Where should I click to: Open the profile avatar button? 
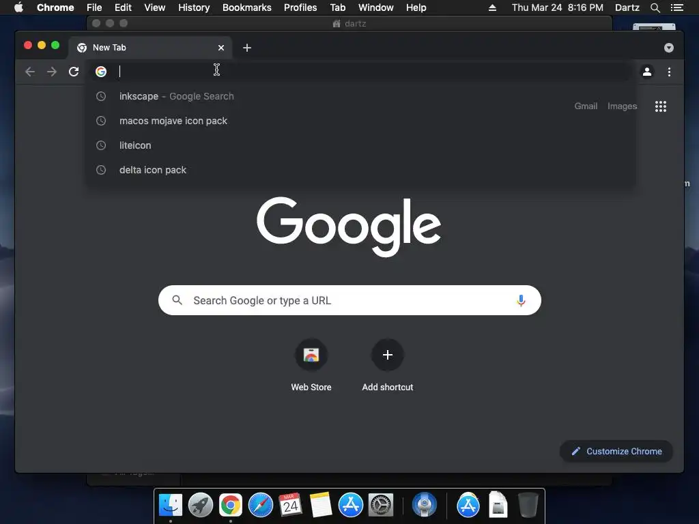647,71
